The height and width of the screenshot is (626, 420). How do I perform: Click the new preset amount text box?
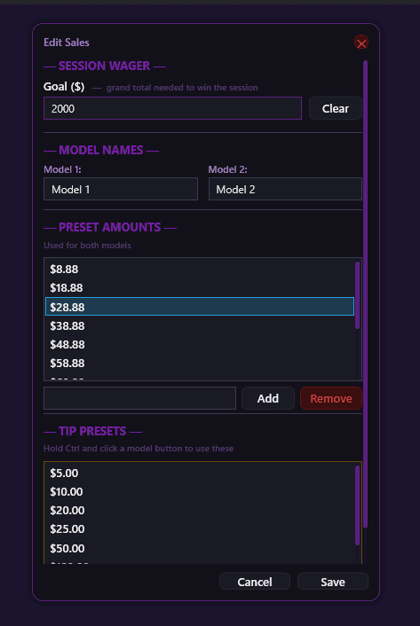pyautogui.click(x=140, y=398)
